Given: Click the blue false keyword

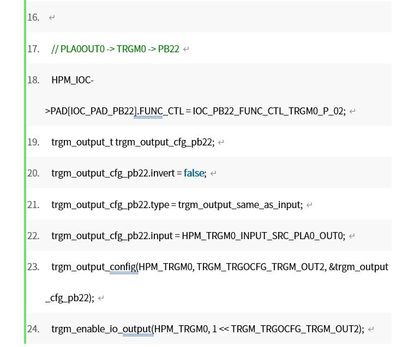Looking at the screenshot, I should pos(194,173).
